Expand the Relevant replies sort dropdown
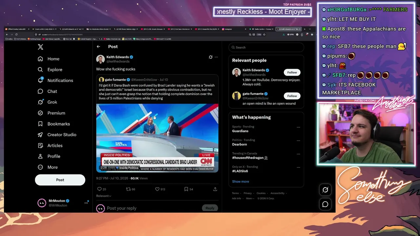This screenshot has width=420, height=236. coord(104,196)
